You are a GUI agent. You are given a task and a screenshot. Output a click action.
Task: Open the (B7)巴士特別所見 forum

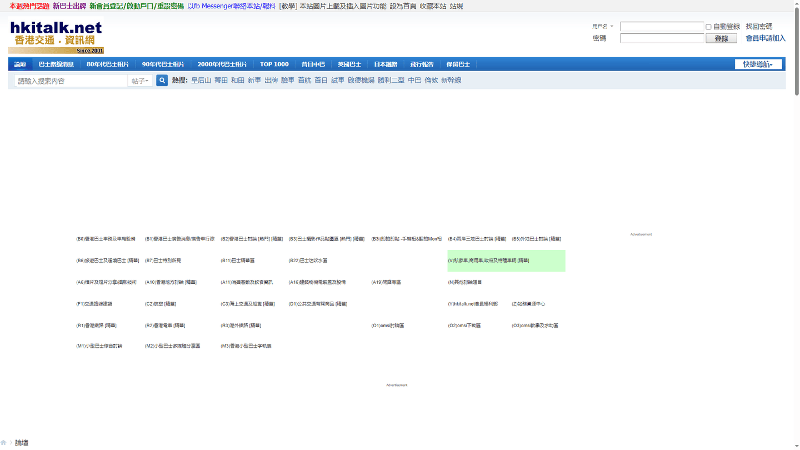(163, 261)
